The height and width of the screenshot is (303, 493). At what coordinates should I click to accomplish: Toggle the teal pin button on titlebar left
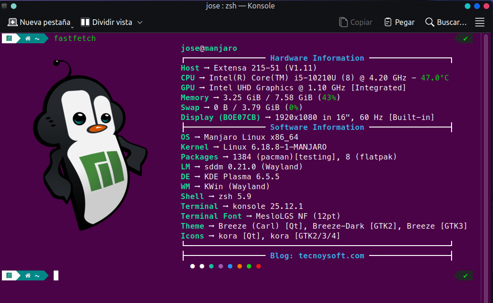click(13, 6)
